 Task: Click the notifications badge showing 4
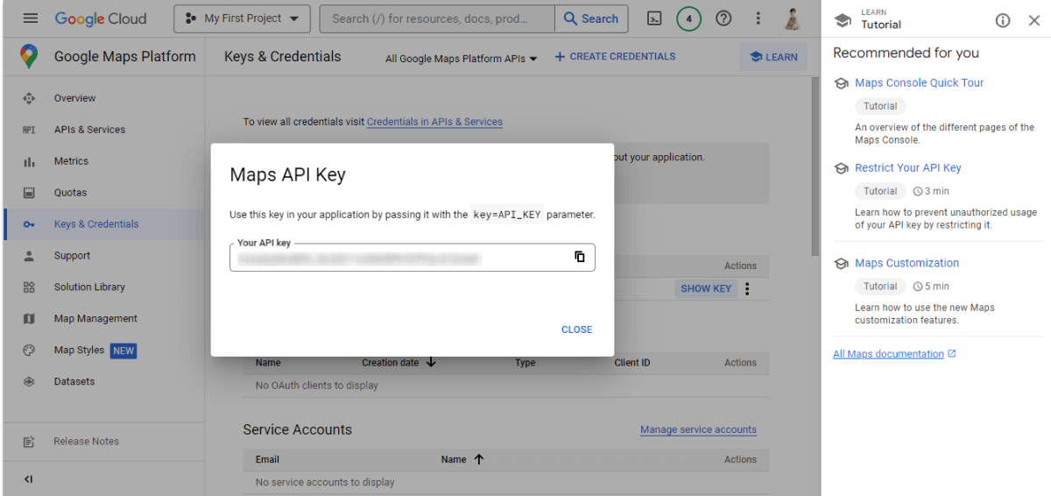pos(688,18)
